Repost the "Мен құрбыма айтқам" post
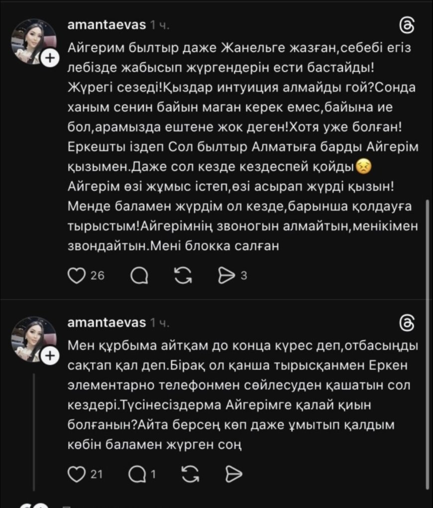The image size is (433, 508). (189, 474)
